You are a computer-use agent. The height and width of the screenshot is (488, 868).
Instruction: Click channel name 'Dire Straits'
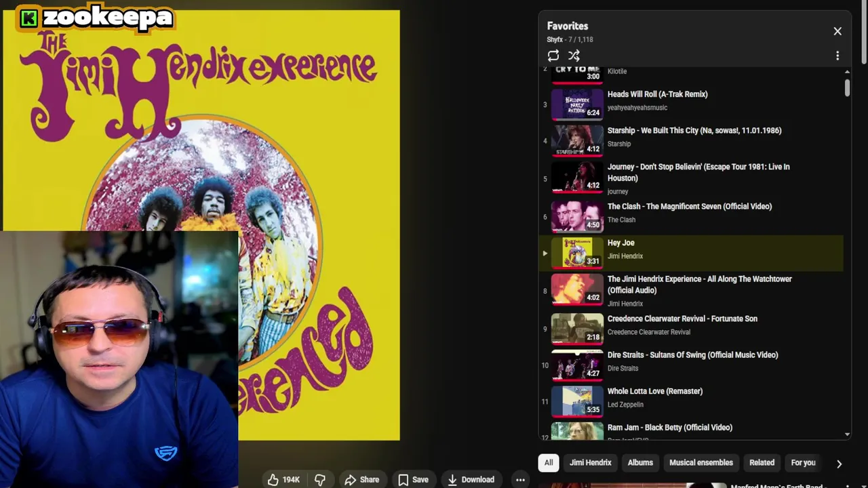pos(623,368)
